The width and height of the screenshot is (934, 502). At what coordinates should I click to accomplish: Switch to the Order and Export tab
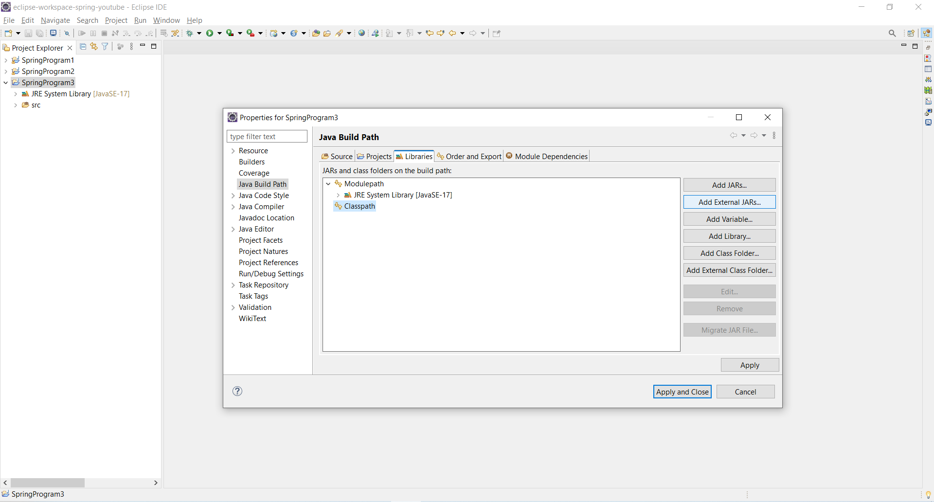coord(469,156)
